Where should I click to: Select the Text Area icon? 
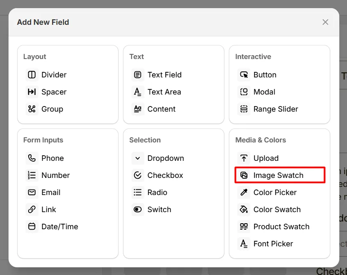coord(138,92)
